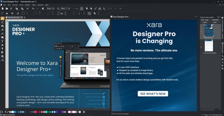
Task: Open the Window menu
Action: [x=41, y=5]
